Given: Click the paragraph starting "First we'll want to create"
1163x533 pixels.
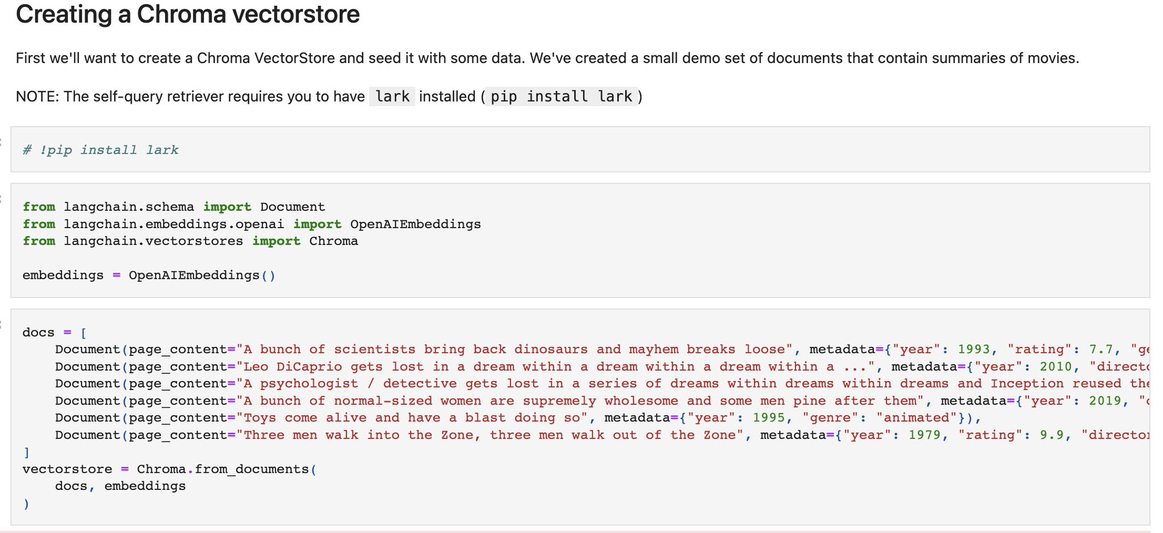Looking at the screenshot, I should click(x=547, y=58).
